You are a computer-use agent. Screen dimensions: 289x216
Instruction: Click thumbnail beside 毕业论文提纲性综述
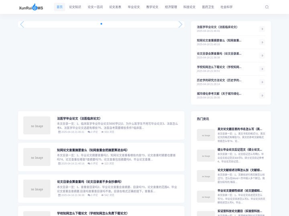click(x=206, y=196)
